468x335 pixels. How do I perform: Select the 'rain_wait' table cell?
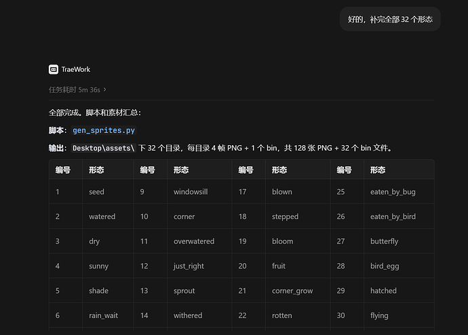[x=108, y=315]
